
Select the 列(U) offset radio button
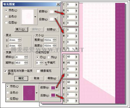tap(49, 57)
